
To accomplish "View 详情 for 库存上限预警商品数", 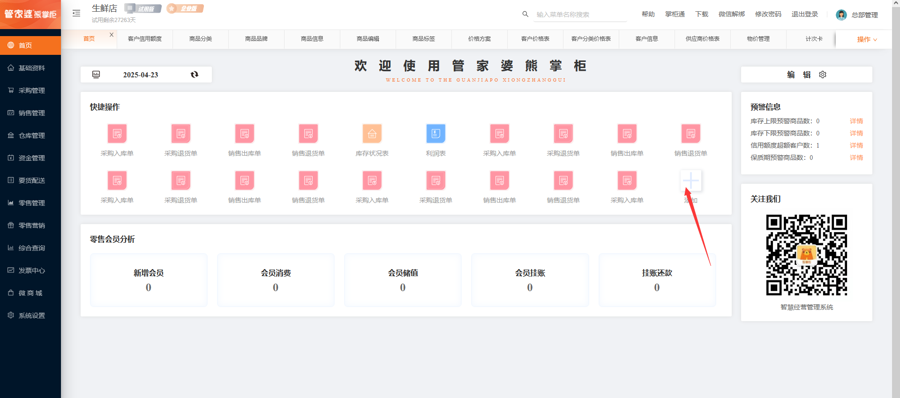I will (x=856, y=121).
